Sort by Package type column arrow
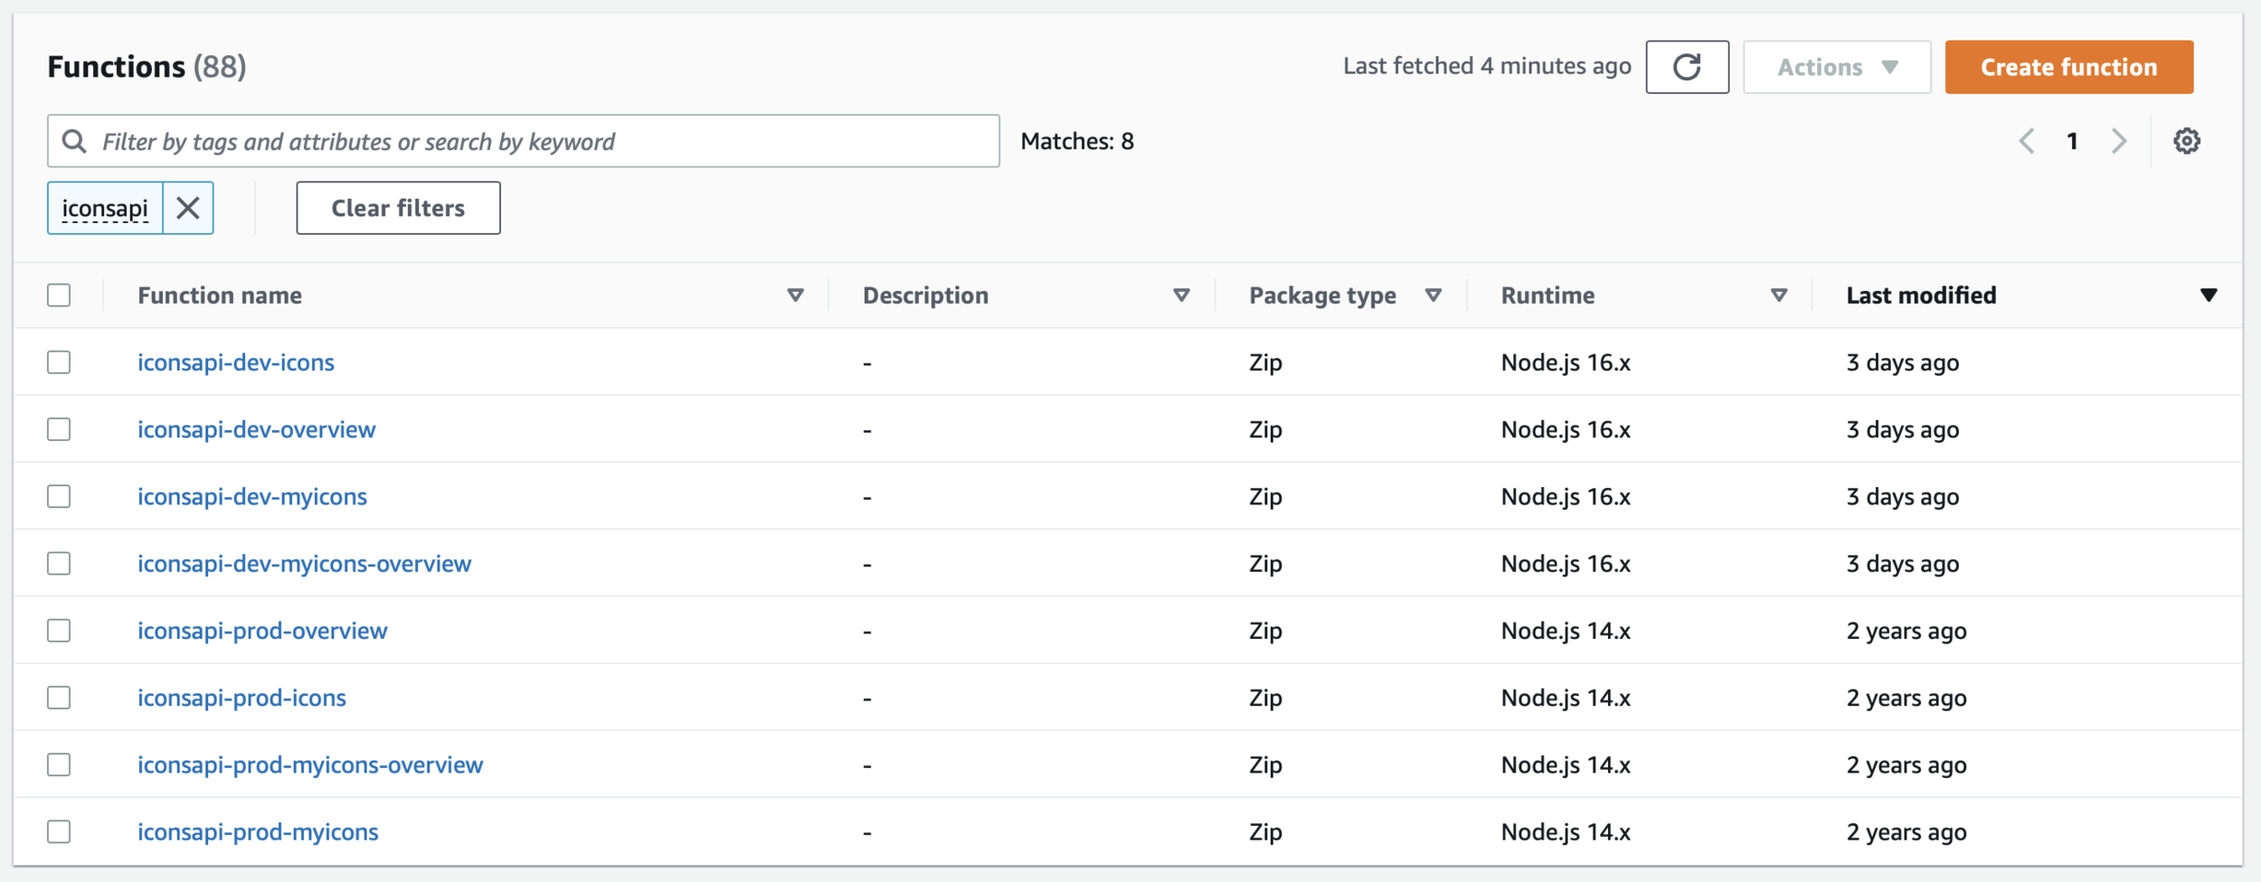Image resolution: width=2261 pixels, height=882 pixels. [x=1433, y=296]
